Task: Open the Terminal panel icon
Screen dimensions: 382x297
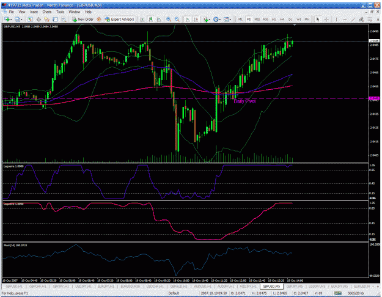Action: click(55, 19)
